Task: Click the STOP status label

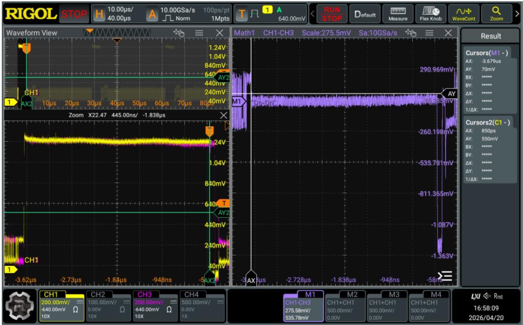Action: click(73, 14)
